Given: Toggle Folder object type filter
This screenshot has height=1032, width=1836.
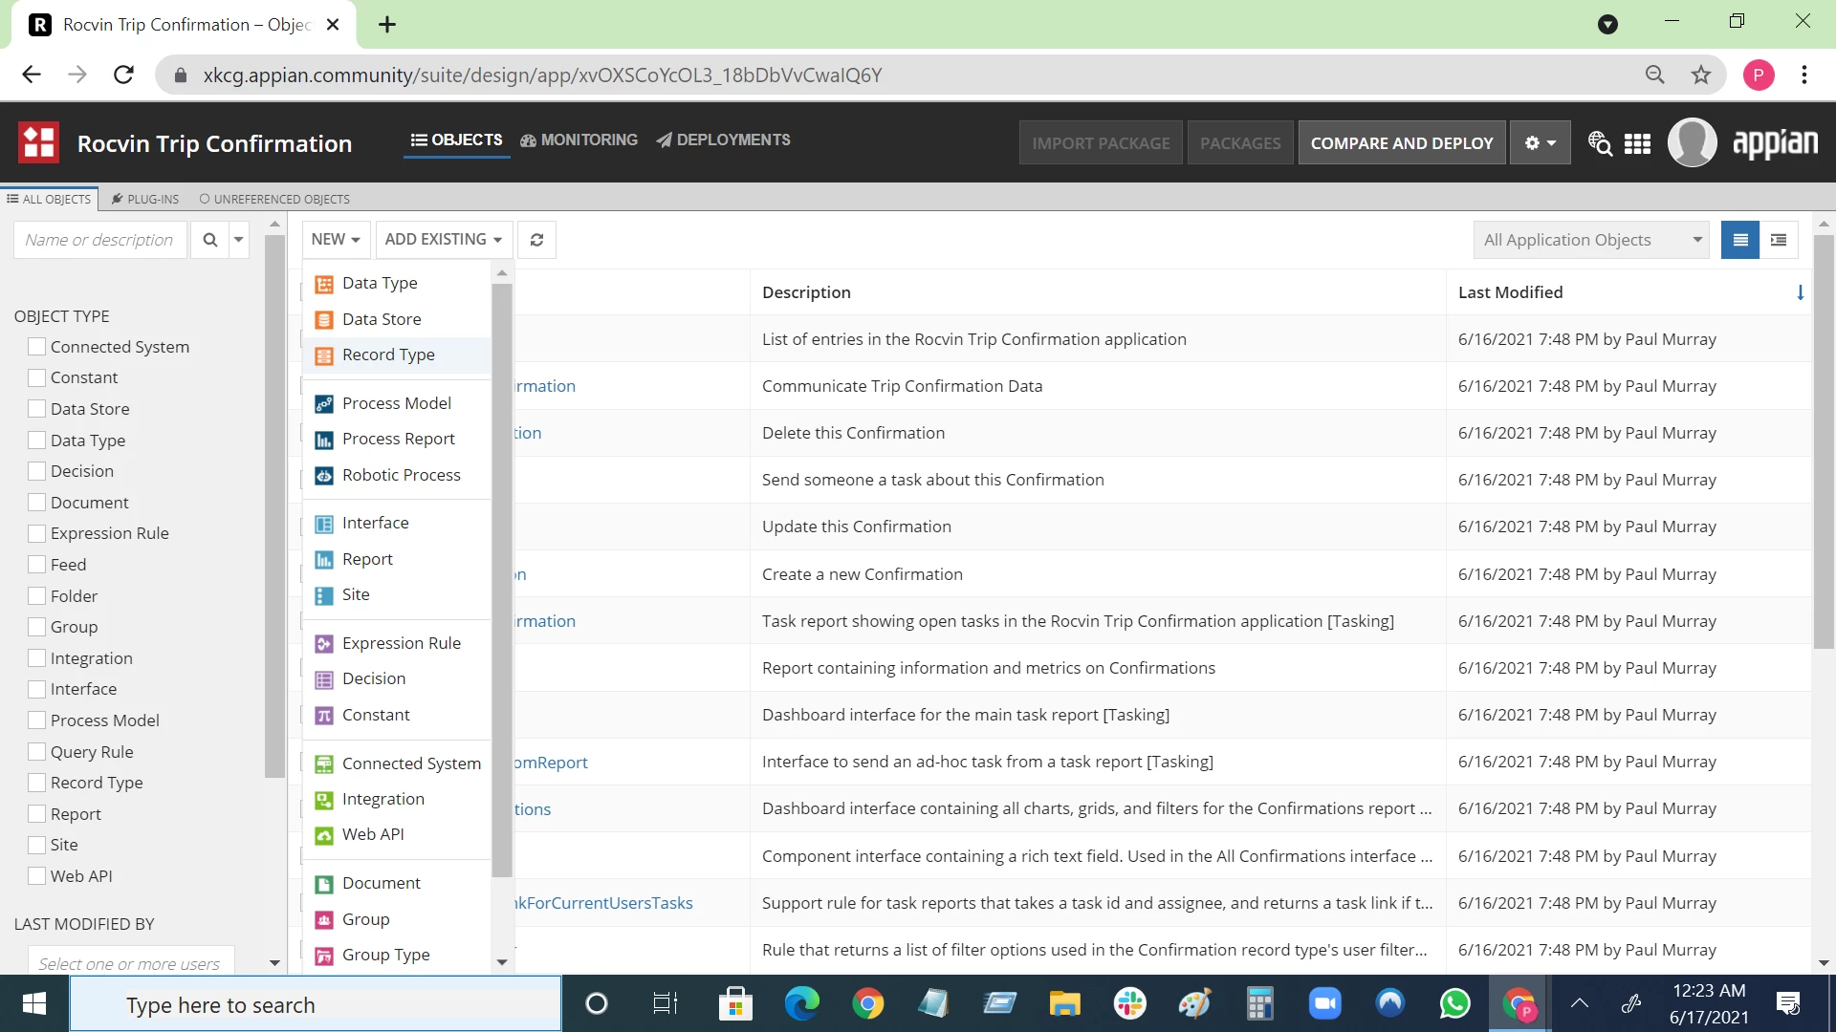Looking at the screenshot, I should (36, 596).
